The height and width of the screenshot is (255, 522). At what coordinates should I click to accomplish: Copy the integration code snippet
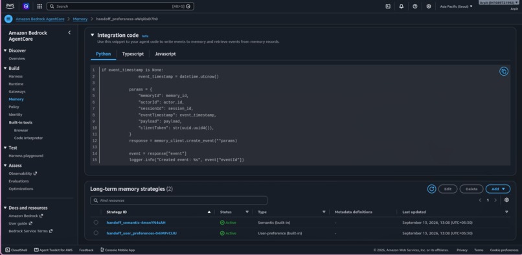pos(504,71)
